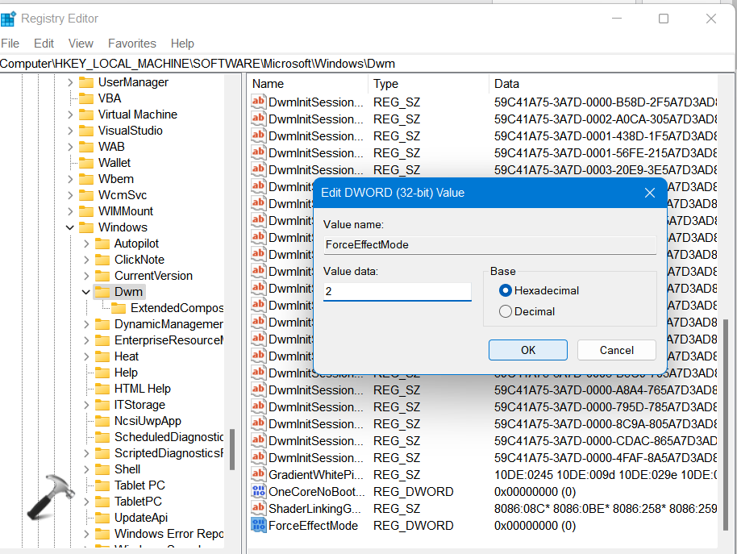
Task: Expand the CurrentVersion key
Action: (86, 276)
